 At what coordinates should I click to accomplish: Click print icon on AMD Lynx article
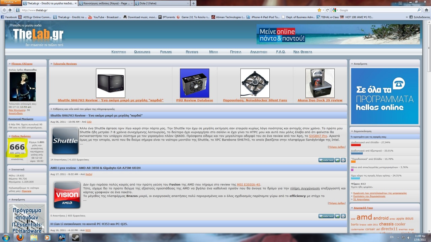[343, 216]
